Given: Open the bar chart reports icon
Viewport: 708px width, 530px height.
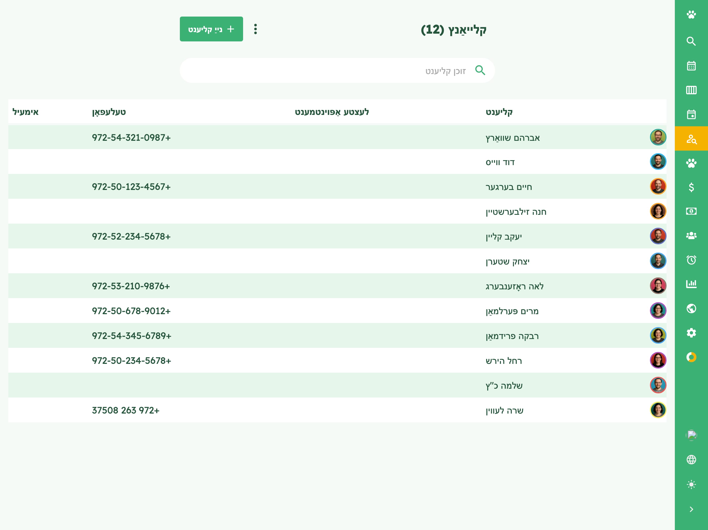Looking at the screenshot, I should tap(691, 284).
